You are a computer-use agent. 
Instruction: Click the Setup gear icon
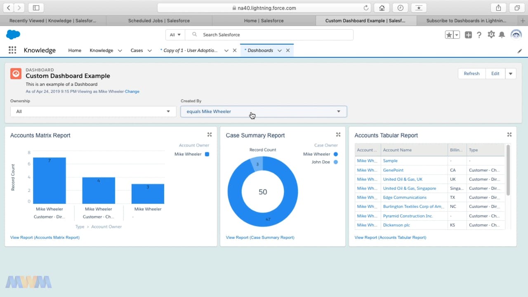point(491,35)
